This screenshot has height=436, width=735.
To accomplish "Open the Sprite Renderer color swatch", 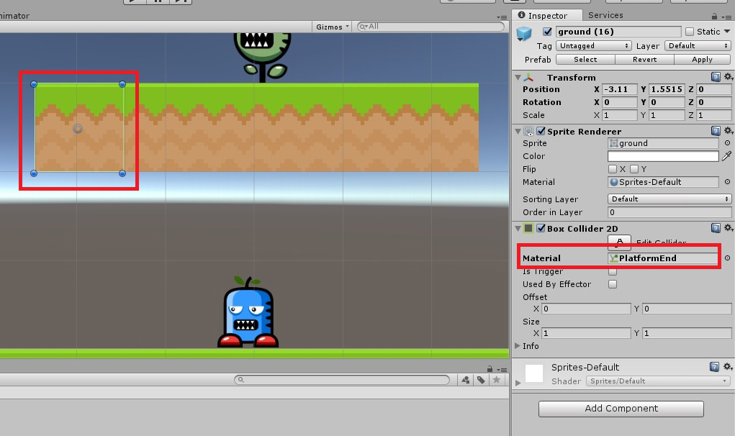I will [x=662, y=155].
